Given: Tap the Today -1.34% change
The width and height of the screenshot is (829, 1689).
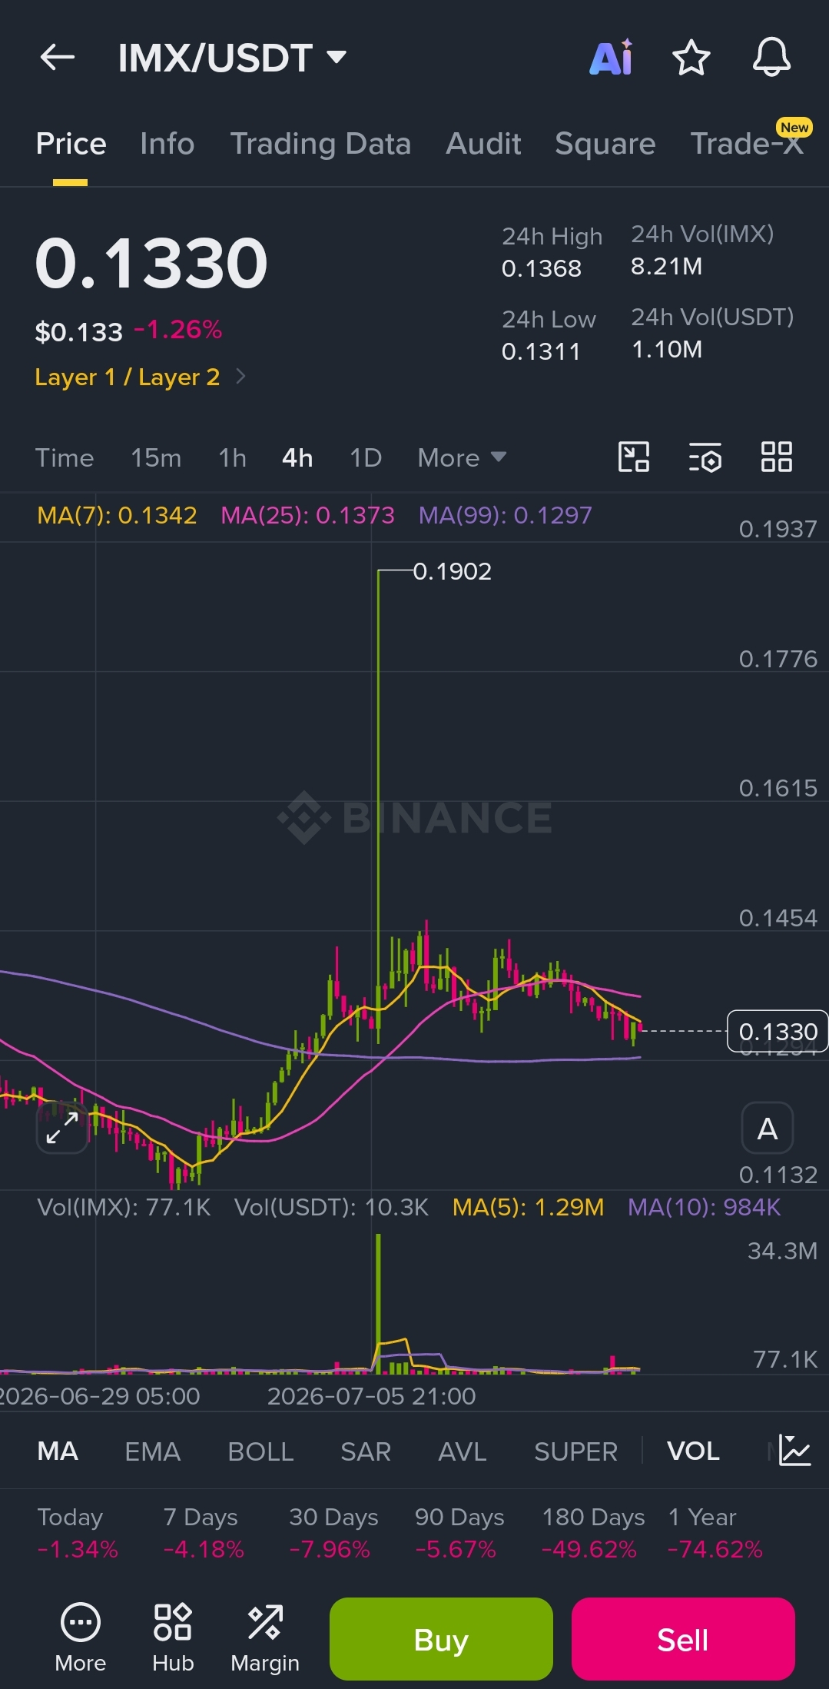Looking at the screenshot, I should point(78,1533).
